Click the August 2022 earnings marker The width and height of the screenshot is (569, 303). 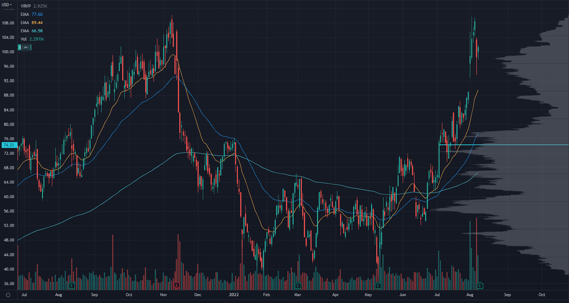pos(480,285)
